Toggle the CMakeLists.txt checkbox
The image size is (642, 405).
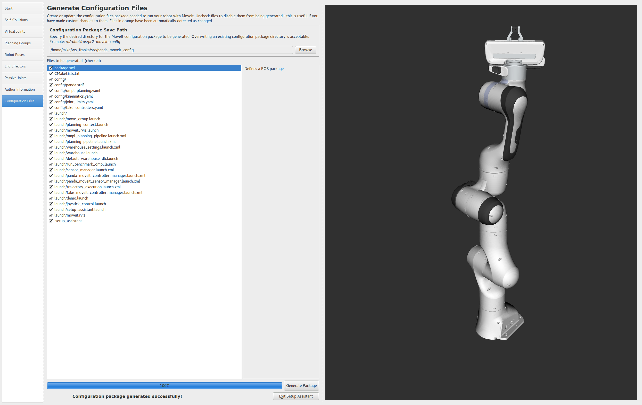coord(51,73)
